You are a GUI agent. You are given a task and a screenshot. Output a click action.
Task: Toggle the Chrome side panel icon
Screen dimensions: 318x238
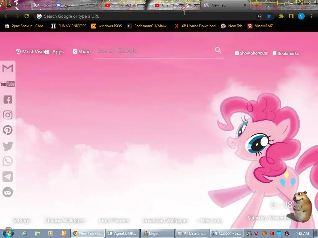tap(291, 16)
